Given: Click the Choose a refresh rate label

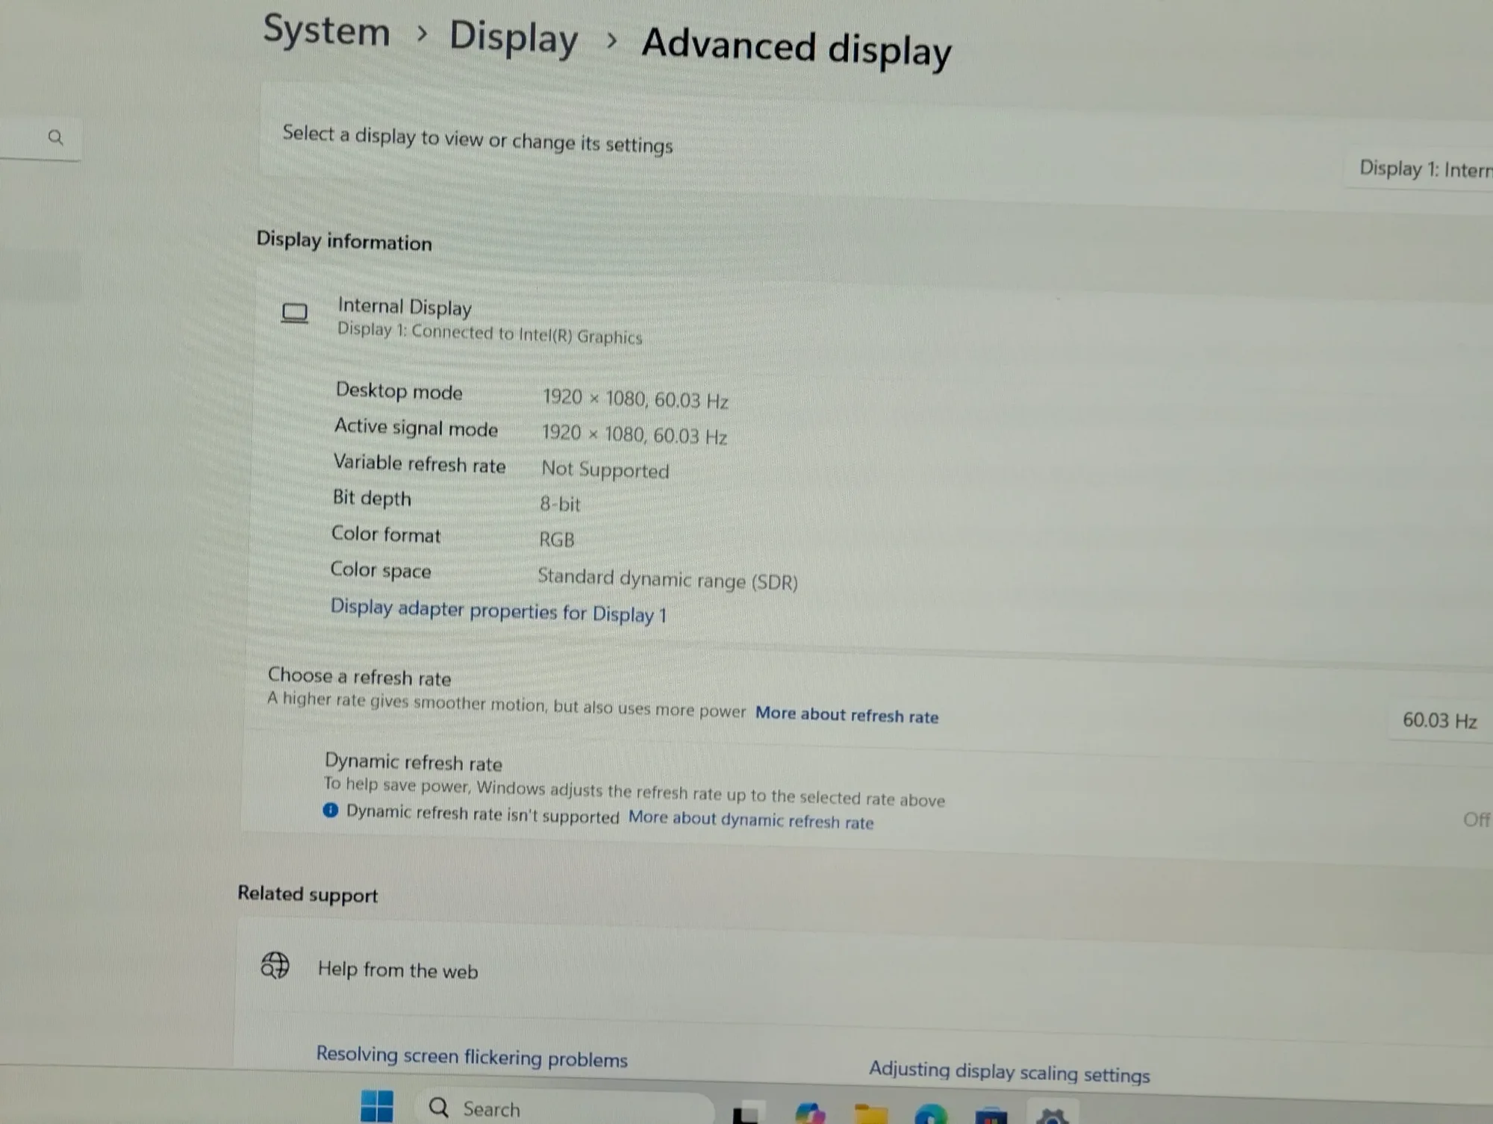Looking at the screenshot, I should pyautogui.click(x=359, y=676).
